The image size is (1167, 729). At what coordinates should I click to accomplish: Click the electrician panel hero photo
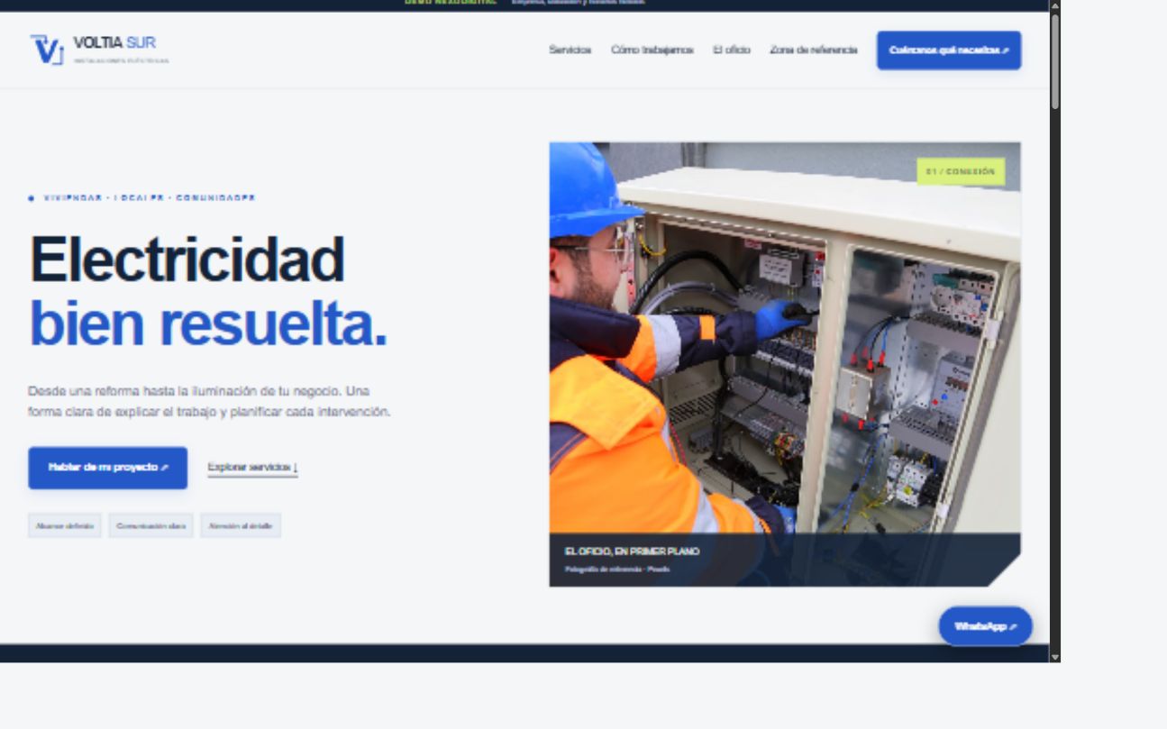[x=785, y=364]
